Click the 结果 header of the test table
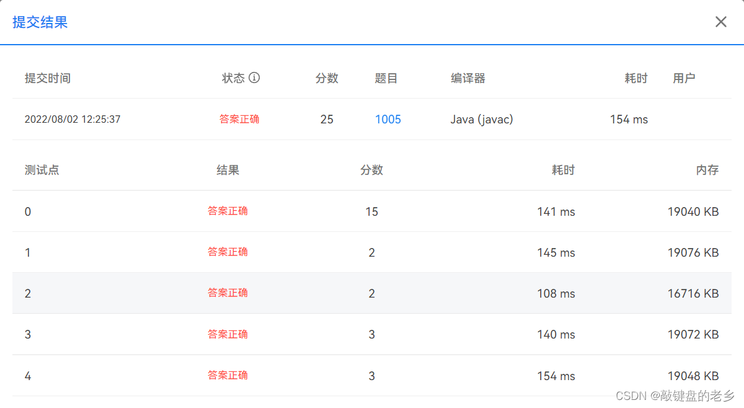Screen dimensions: 744x408 tap(228, 170)
